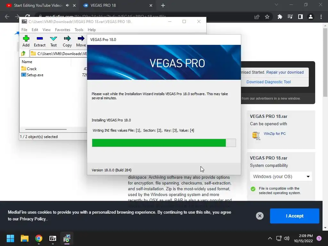Click 1 / 2 object(s) selected status text
The height and width of the screenshot is (246, 328).
click(39, 136)
